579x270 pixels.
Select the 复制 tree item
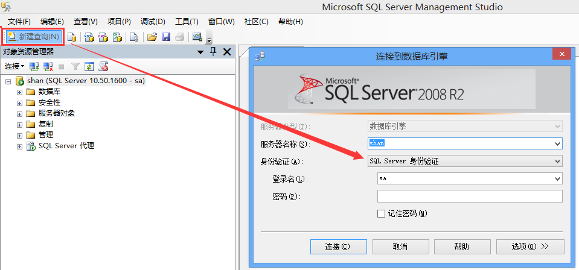(x=46, y=124)
